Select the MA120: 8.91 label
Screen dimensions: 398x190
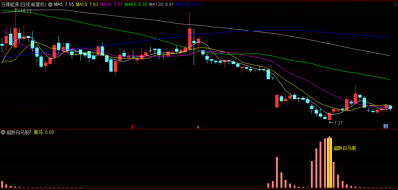[161, 4]
